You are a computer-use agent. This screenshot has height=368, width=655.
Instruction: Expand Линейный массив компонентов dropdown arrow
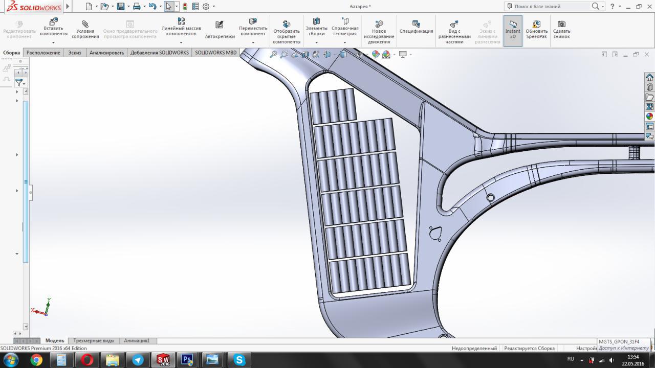click(181, 43)
